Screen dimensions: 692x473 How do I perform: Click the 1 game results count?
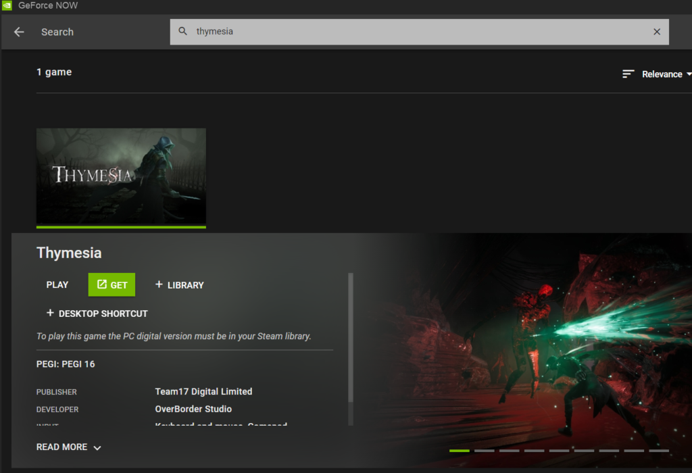point(54,72)
